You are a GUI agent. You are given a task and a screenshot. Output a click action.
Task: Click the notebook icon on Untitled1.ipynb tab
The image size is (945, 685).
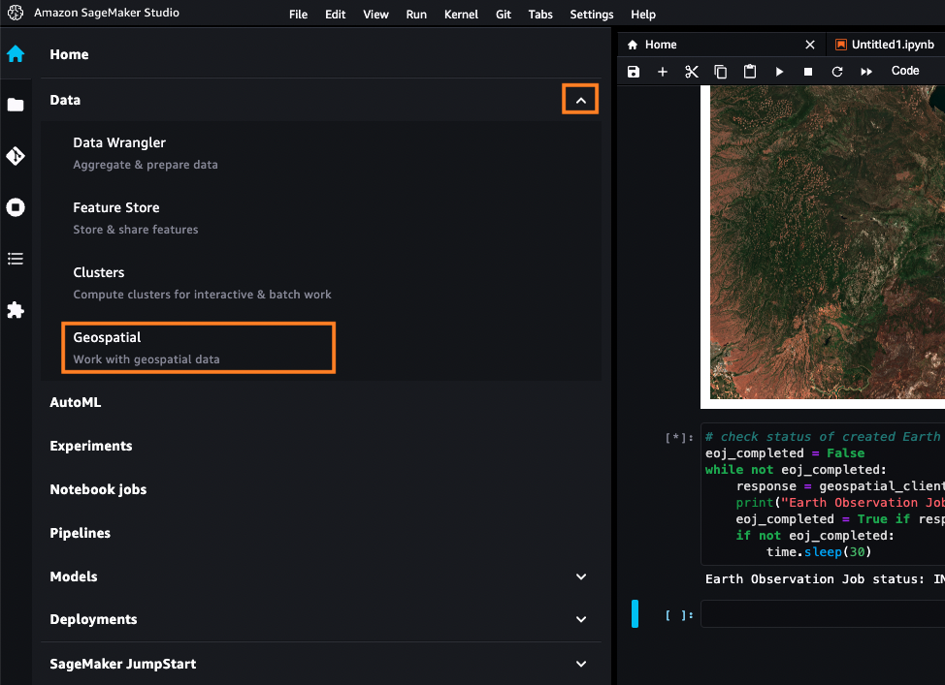(x=841, y=45)
